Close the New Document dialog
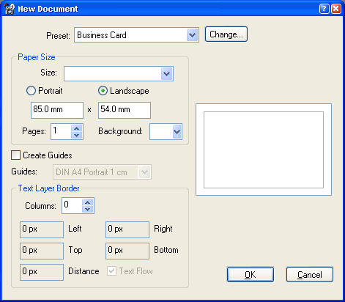345x302 pixels. (336, 9)
